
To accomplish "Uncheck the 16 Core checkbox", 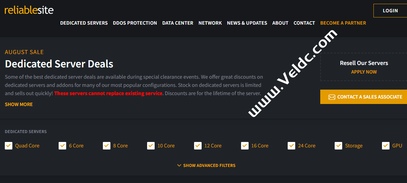I will pos(245,146).
